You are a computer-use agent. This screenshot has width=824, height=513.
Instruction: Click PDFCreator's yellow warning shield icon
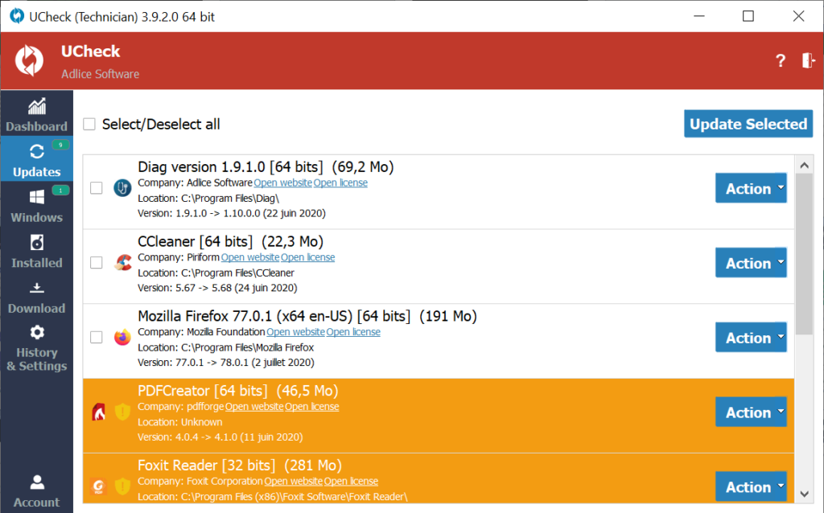122,412
